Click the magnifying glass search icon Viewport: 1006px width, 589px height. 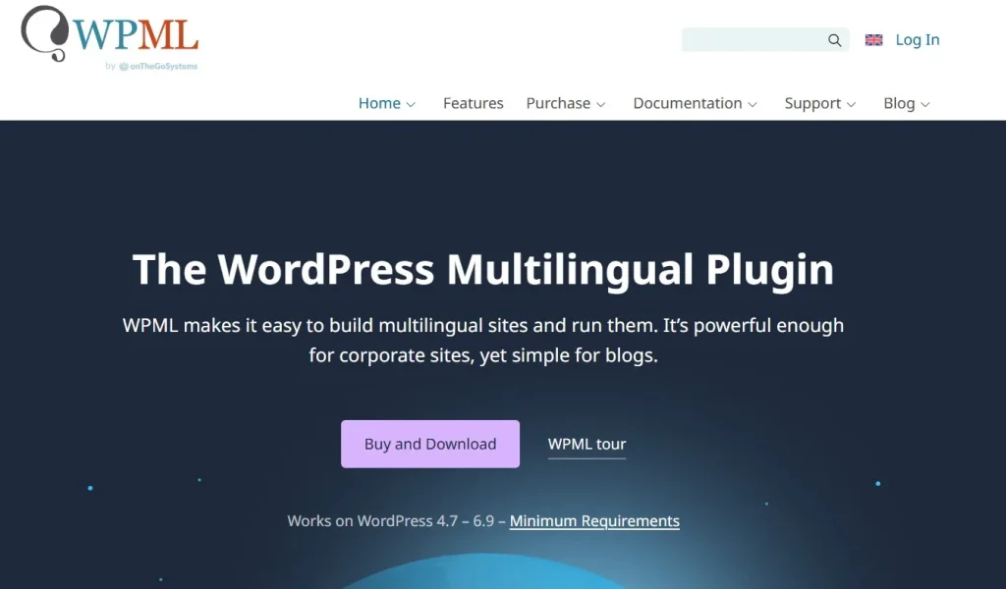click(834, 40)
